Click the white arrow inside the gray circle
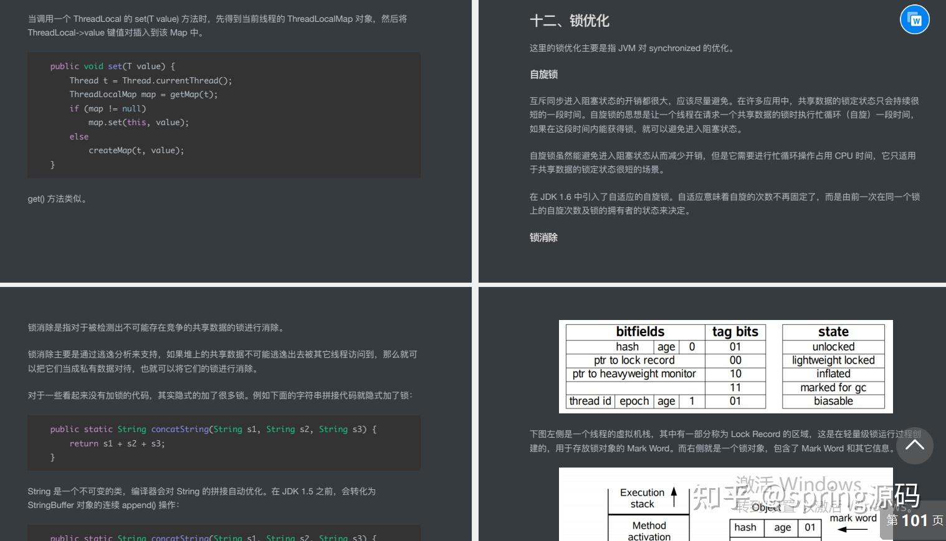The image size is (946, 541). [x=914, y=446]
